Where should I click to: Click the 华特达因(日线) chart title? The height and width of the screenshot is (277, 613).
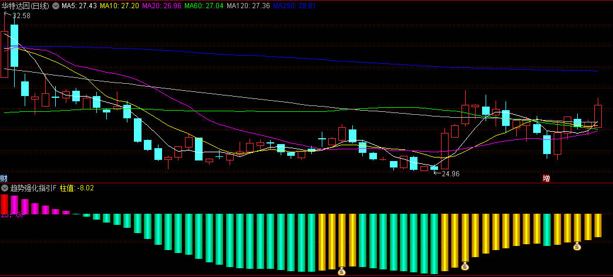pos(26,6)
